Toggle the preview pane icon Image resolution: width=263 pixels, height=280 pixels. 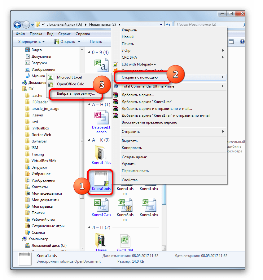(231, 42)
